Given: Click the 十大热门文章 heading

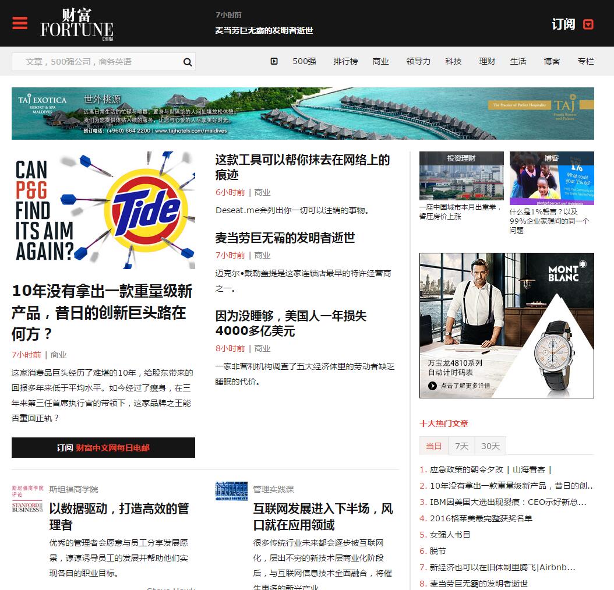Looking at the screenshot, I should click(444, 423).
